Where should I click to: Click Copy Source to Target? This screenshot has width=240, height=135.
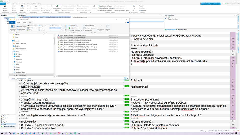pyautogui.click(x=105, y=6)
